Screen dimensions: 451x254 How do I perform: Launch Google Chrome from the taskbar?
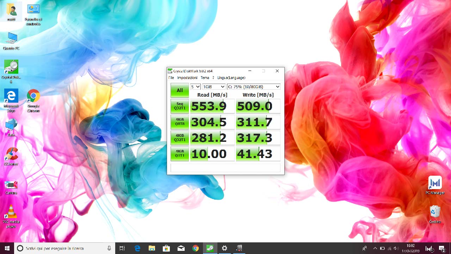click(x=196, y=248)
